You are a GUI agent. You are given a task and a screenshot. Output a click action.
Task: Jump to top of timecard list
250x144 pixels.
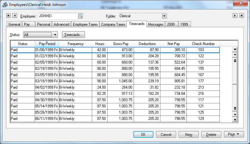point(235,49)
